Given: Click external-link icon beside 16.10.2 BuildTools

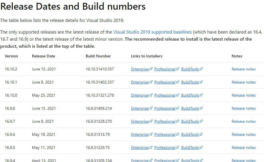Looking at the screenshot, I should click(x=201, y=69).
